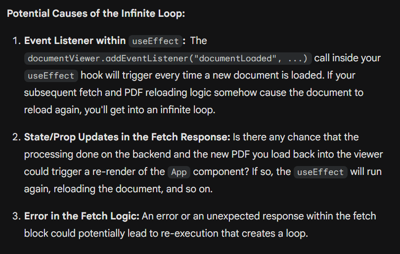Click list number 3 marker
This screenshot has height=254, width=400.
(x=17, y=216)
